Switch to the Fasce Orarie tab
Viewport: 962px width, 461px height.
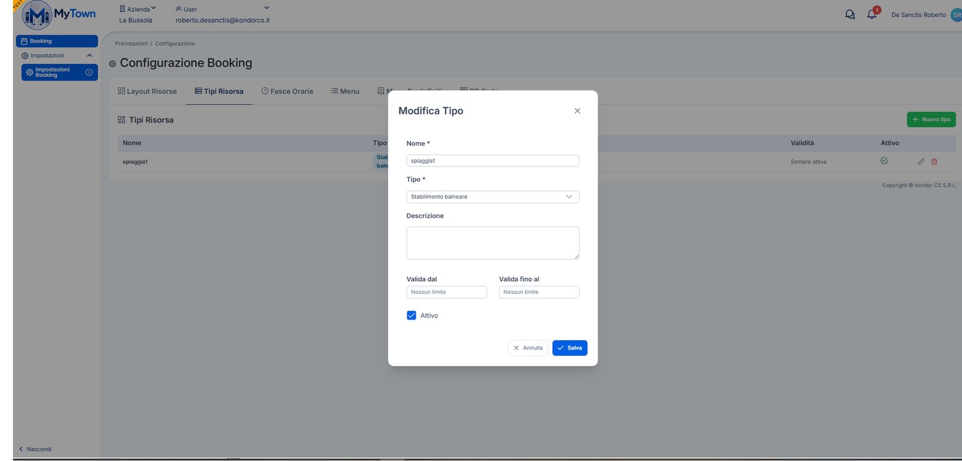pyautogui.click(x=287, y=92)
